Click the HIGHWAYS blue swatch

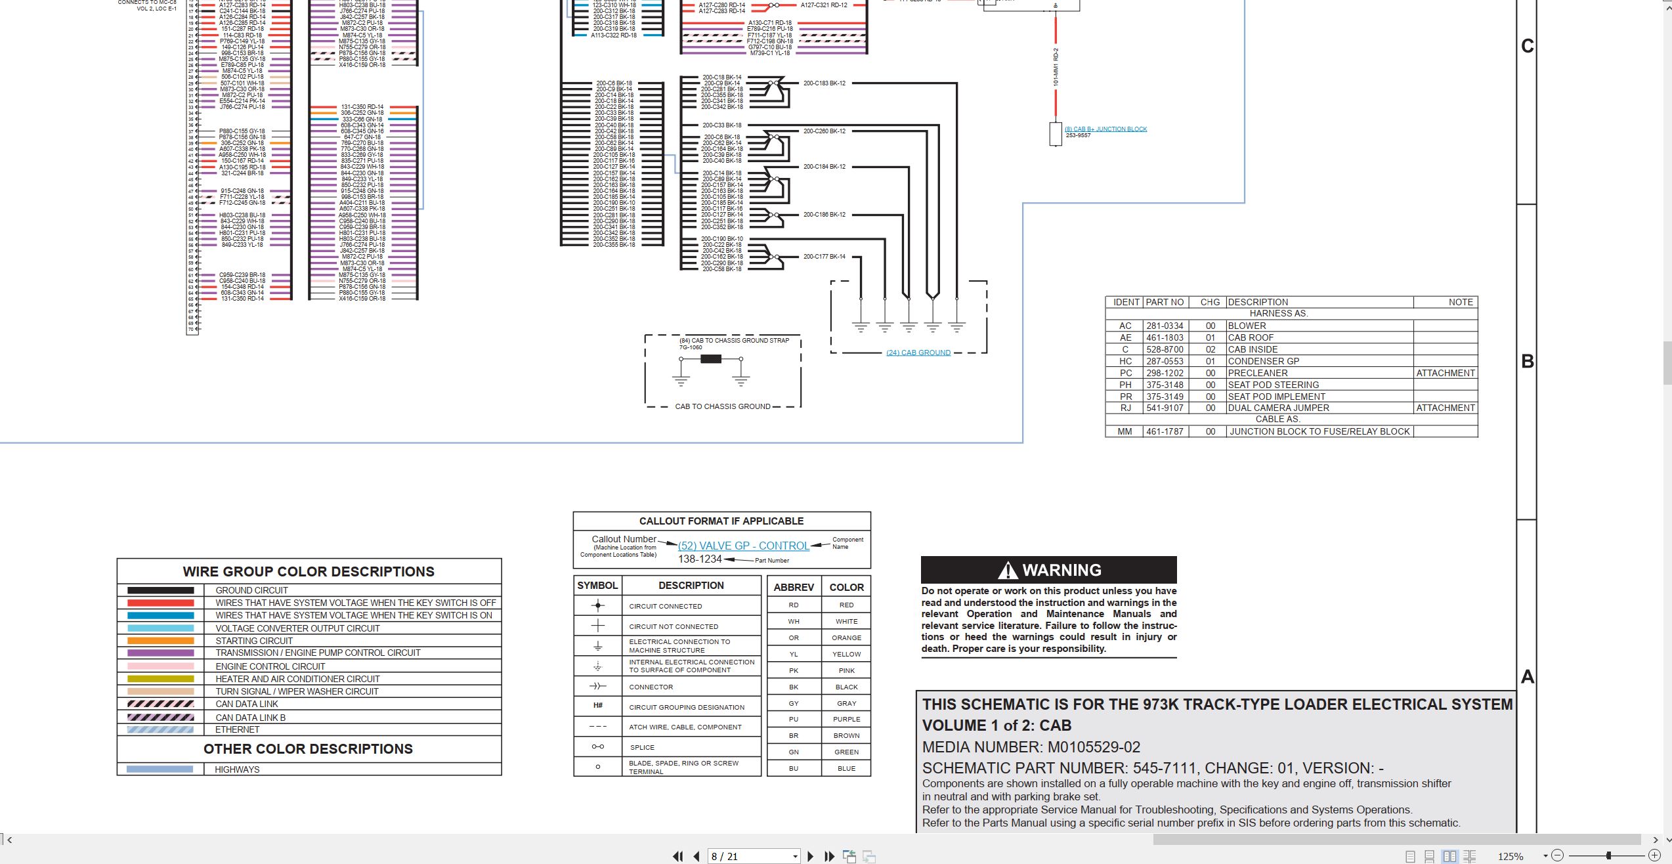tap(160, 769)
